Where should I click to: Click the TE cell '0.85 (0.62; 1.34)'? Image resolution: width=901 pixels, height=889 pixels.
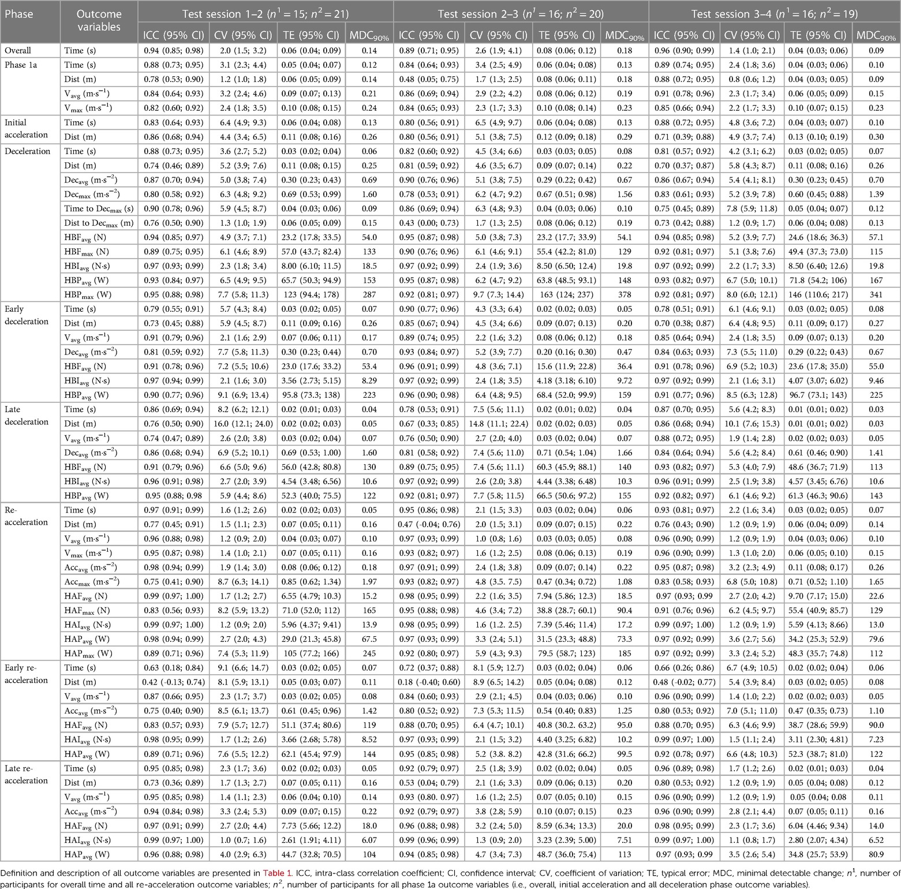[311, 581]
